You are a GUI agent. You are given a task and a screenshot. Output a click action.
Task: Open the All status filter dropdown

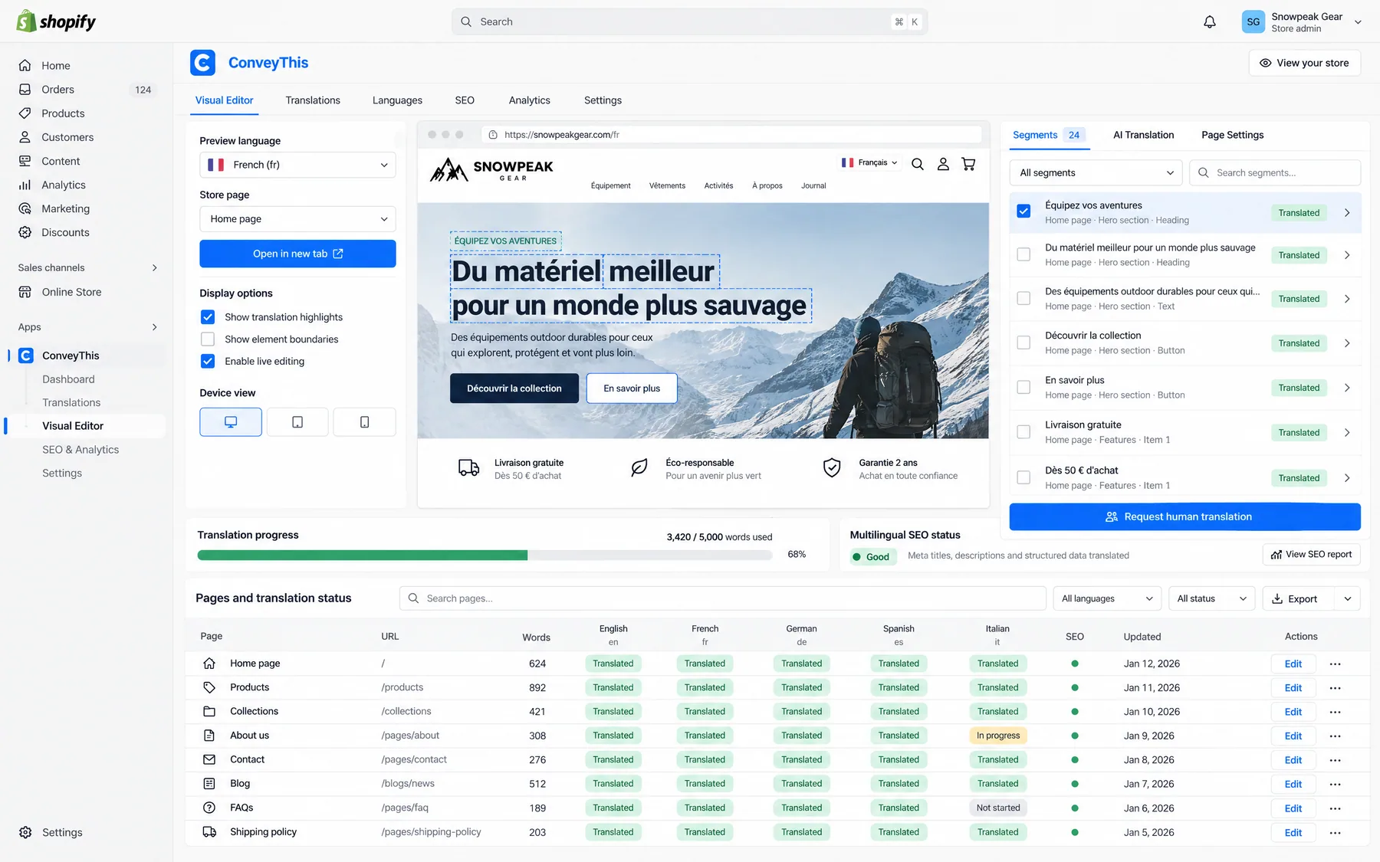(1212, 599)
